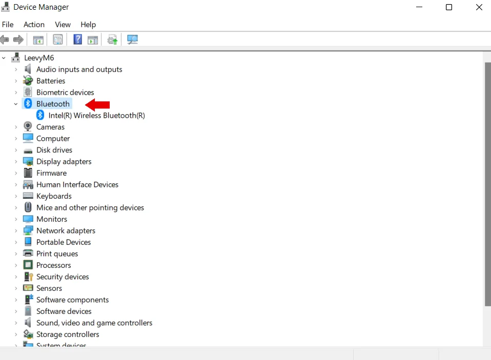
Task: Maximize the Device Manager window
Action: (x=449, y=7)
